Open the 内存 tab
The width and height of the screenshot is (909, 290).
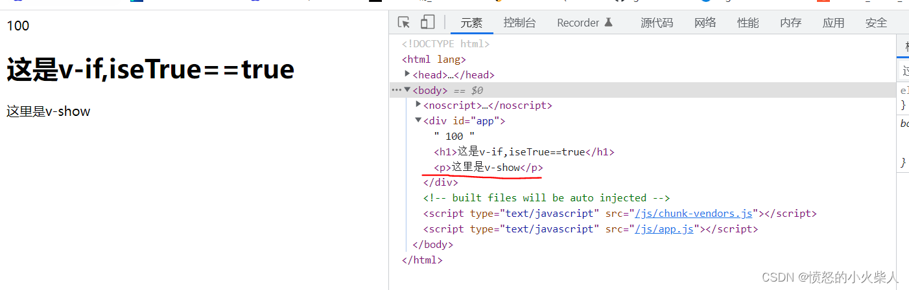coord(790,23)
